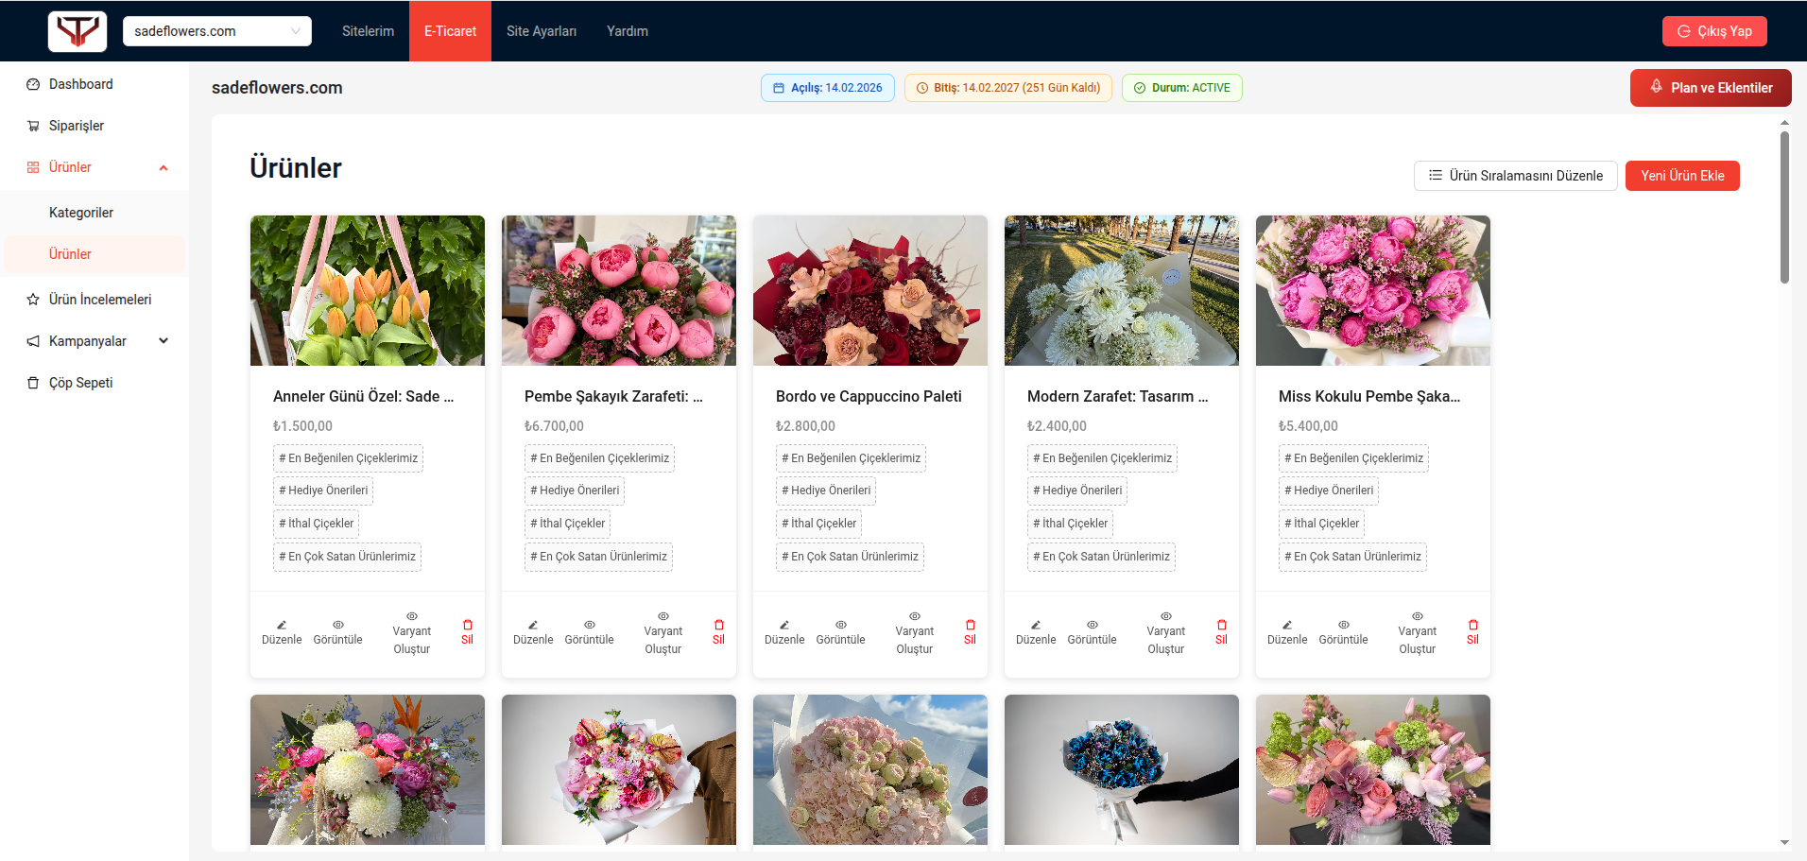Edit the Pembe Şakayık Zarafeti product

pyautogui.click(x=533, y=633)
